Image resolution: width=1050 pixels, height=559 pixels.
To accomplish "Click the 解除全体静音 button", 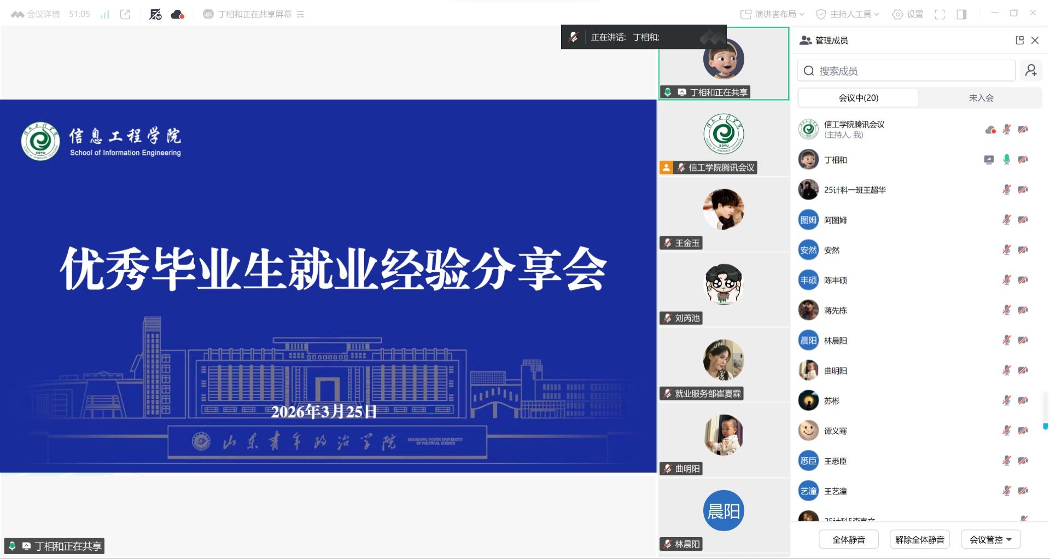I will [x=919, y=539].
